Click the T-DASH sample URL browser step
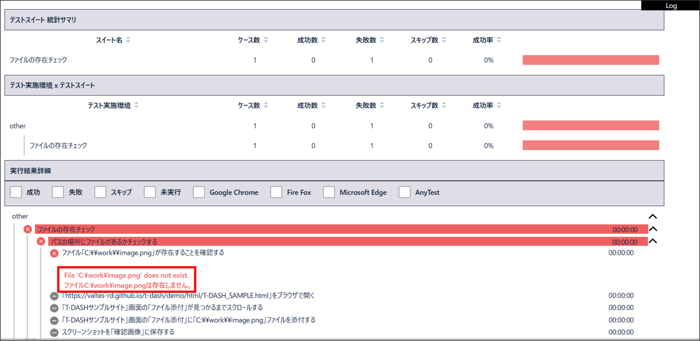 click(x=188, y=296)
